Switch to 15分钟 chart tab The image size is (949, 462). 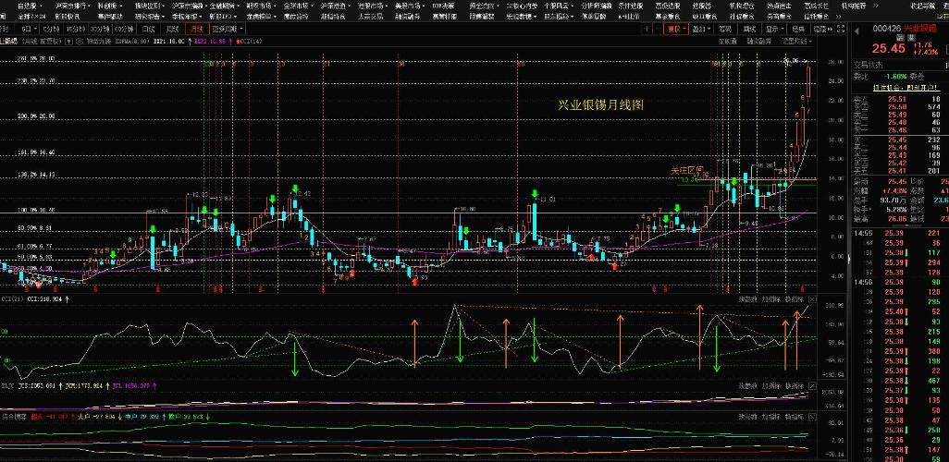[75, 29]
